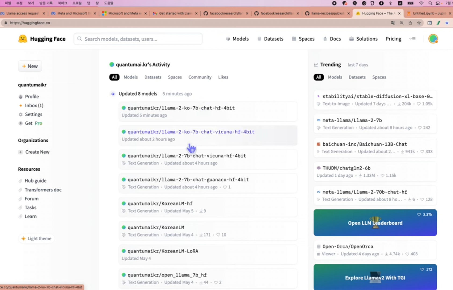The image size is (453, 290).
Task: Click the heart on Explore Llamav2 With TGI card
Action: (x=422, y=269)
